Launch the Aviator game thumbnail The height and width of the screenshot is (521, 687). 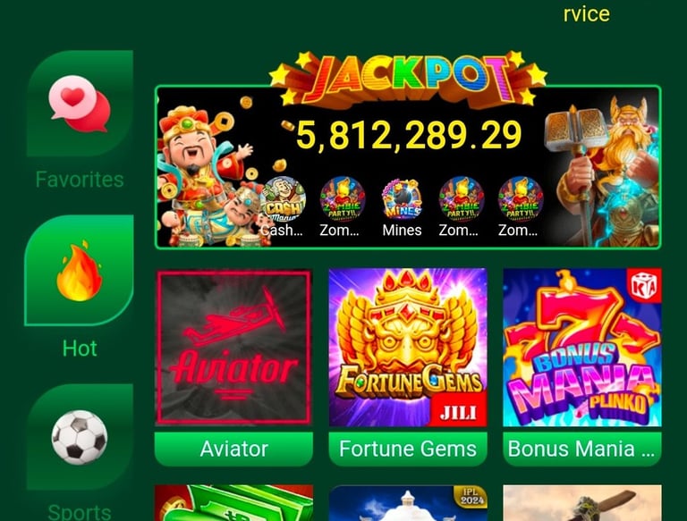pos(234,348)
